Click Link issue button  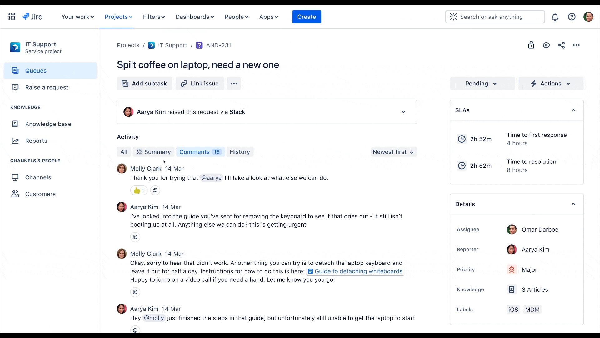(200, 84)
